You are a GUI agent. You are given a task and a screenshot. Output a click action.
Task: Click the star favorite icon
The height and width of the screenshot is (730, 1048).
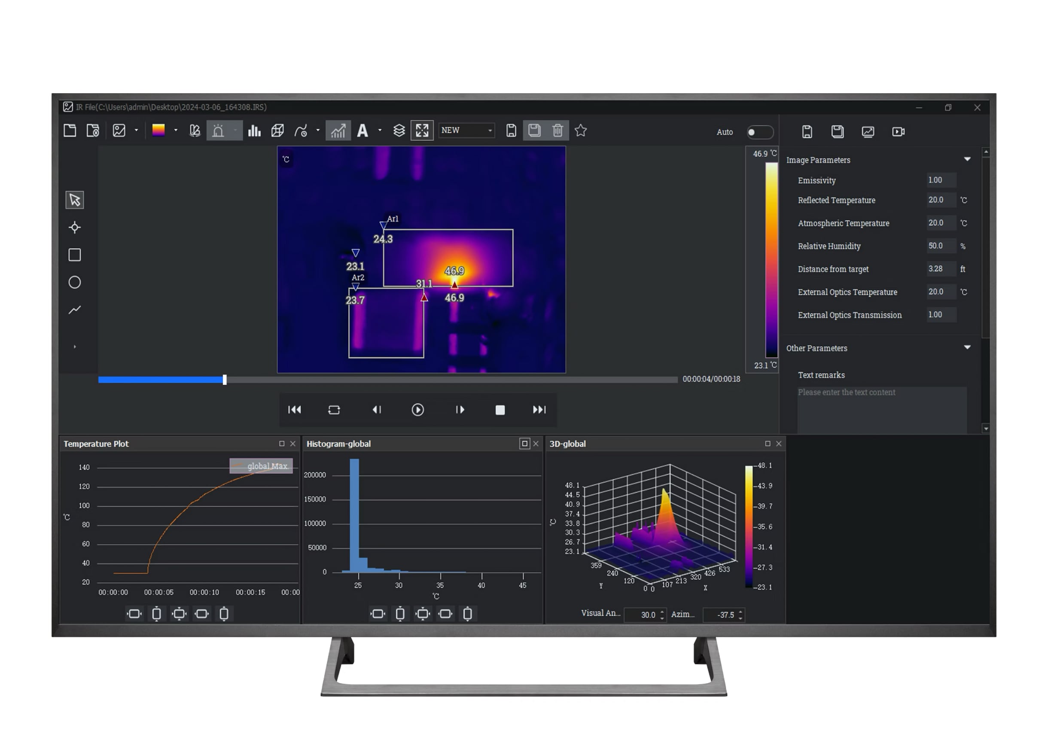click(581, 131)
